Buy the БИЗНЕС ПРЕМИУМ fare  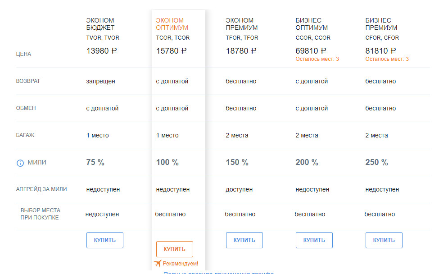(x=384, y=240)
